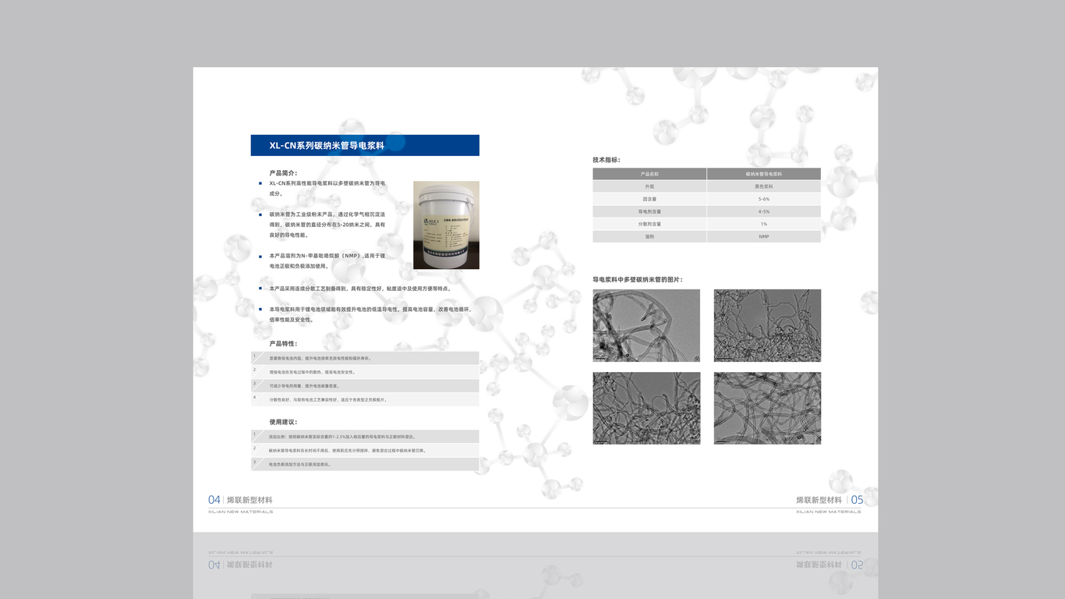
Task: Click the top-right nanotube microscope image
Action: pos(767,325)
